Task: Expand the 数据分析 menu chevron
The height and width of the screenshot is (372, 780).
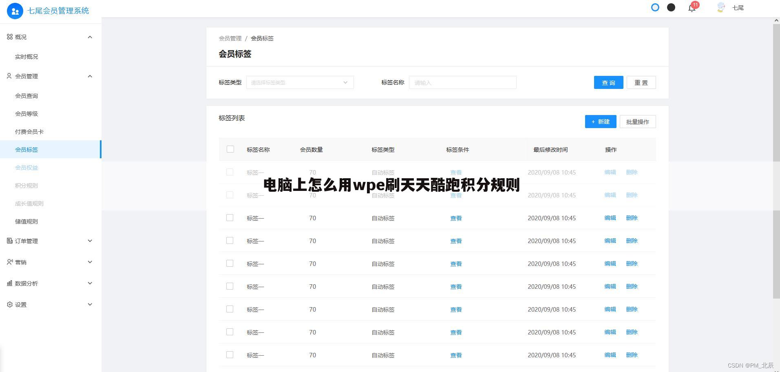Action: [x=90, y=283]
